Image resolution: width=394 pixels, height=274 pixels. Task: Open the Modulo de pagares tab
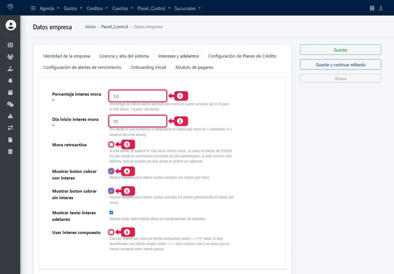point(194,67)
